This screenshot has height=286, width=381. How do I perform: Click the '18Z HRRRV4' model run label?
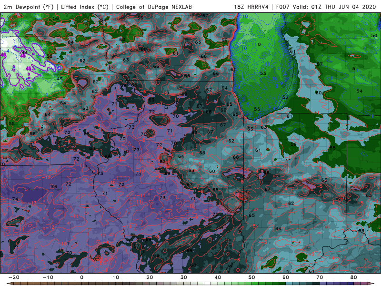(251, 7)
